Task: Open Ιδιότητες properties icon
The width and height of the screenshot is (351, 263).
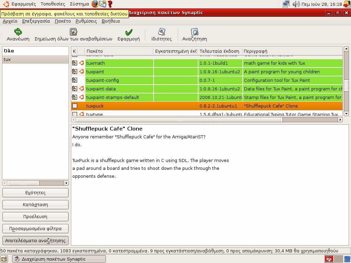Action: [x=161, y=32]
